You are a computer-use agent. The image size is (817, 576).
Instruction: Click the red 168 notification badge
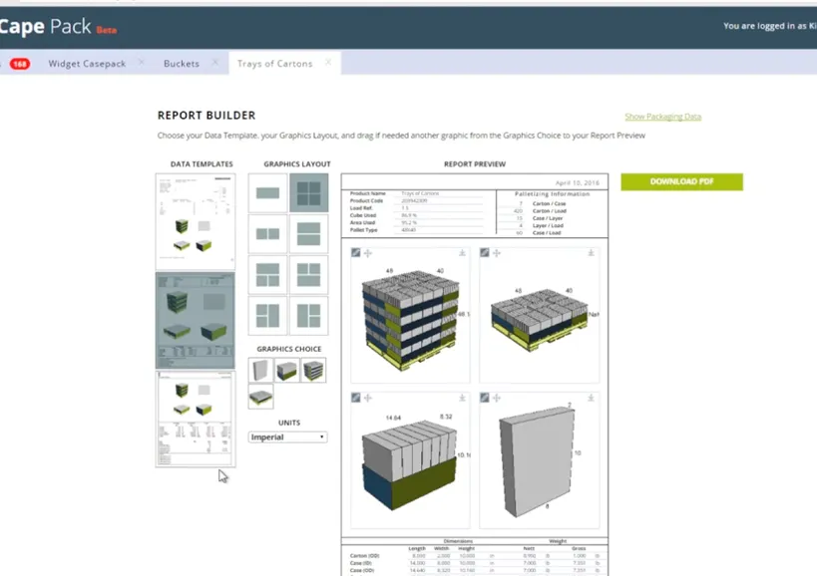(19, 64)
